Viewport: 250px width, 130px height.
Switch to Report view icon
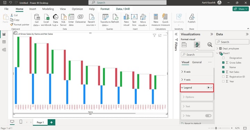4,34
